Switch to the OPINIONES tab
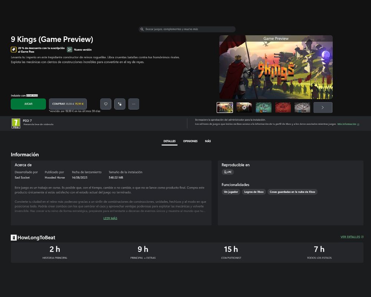The image size is (371, 297). [x=190, y=141]
